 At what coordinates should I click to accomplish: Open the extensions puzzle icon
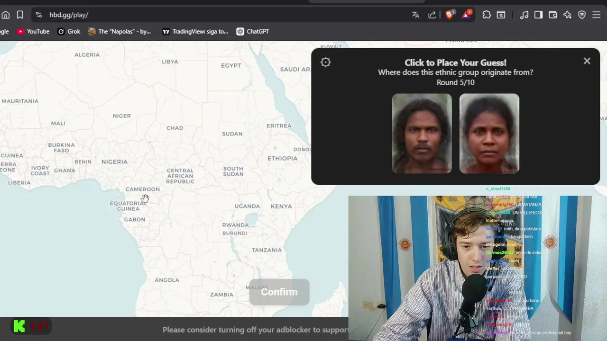coord(487,15)
